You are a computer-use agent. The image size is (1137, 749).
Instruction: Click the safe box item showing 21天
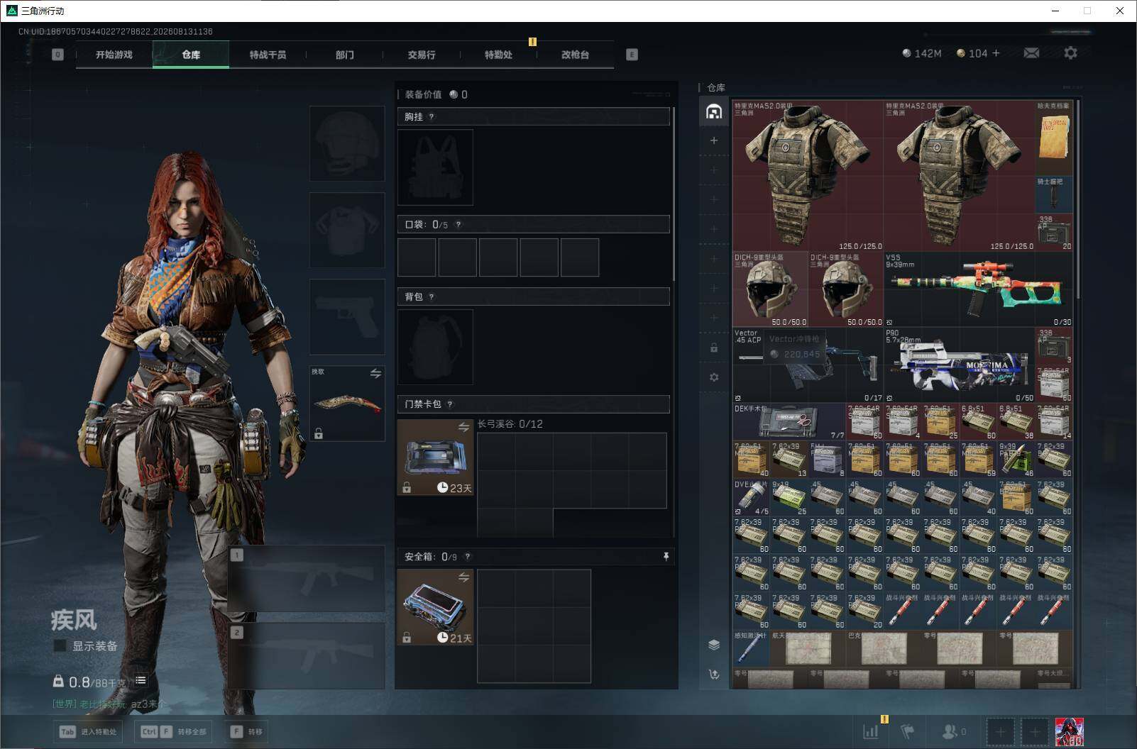(435, 607)
